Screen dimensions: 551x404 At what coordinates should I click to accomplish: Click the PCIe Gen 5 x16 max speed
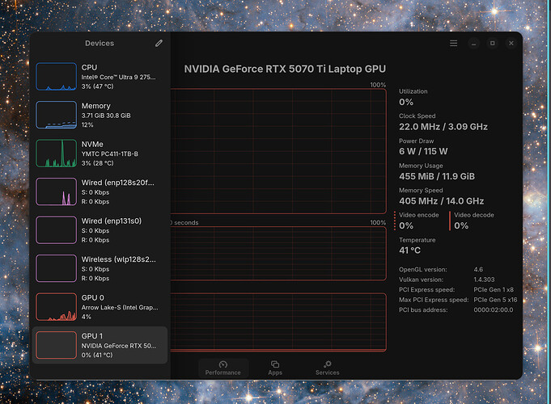[495, 300]
